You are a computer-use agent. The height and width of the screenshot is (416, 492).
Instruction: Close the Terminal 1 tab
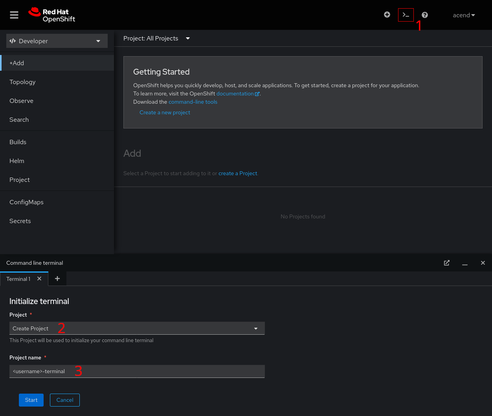(39, 279)
